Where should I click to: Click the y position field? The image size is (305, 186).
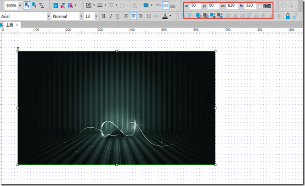click(x=213, y=6)
